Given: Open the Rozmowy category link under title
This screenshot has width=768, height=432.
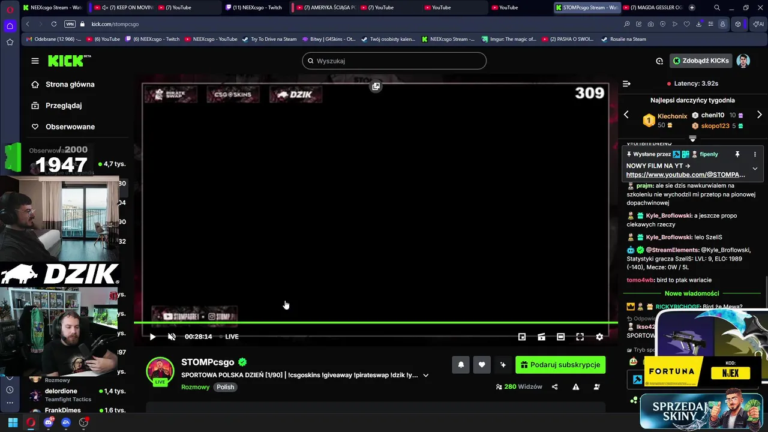Looking at the screenshot, I should click(196, 387).
